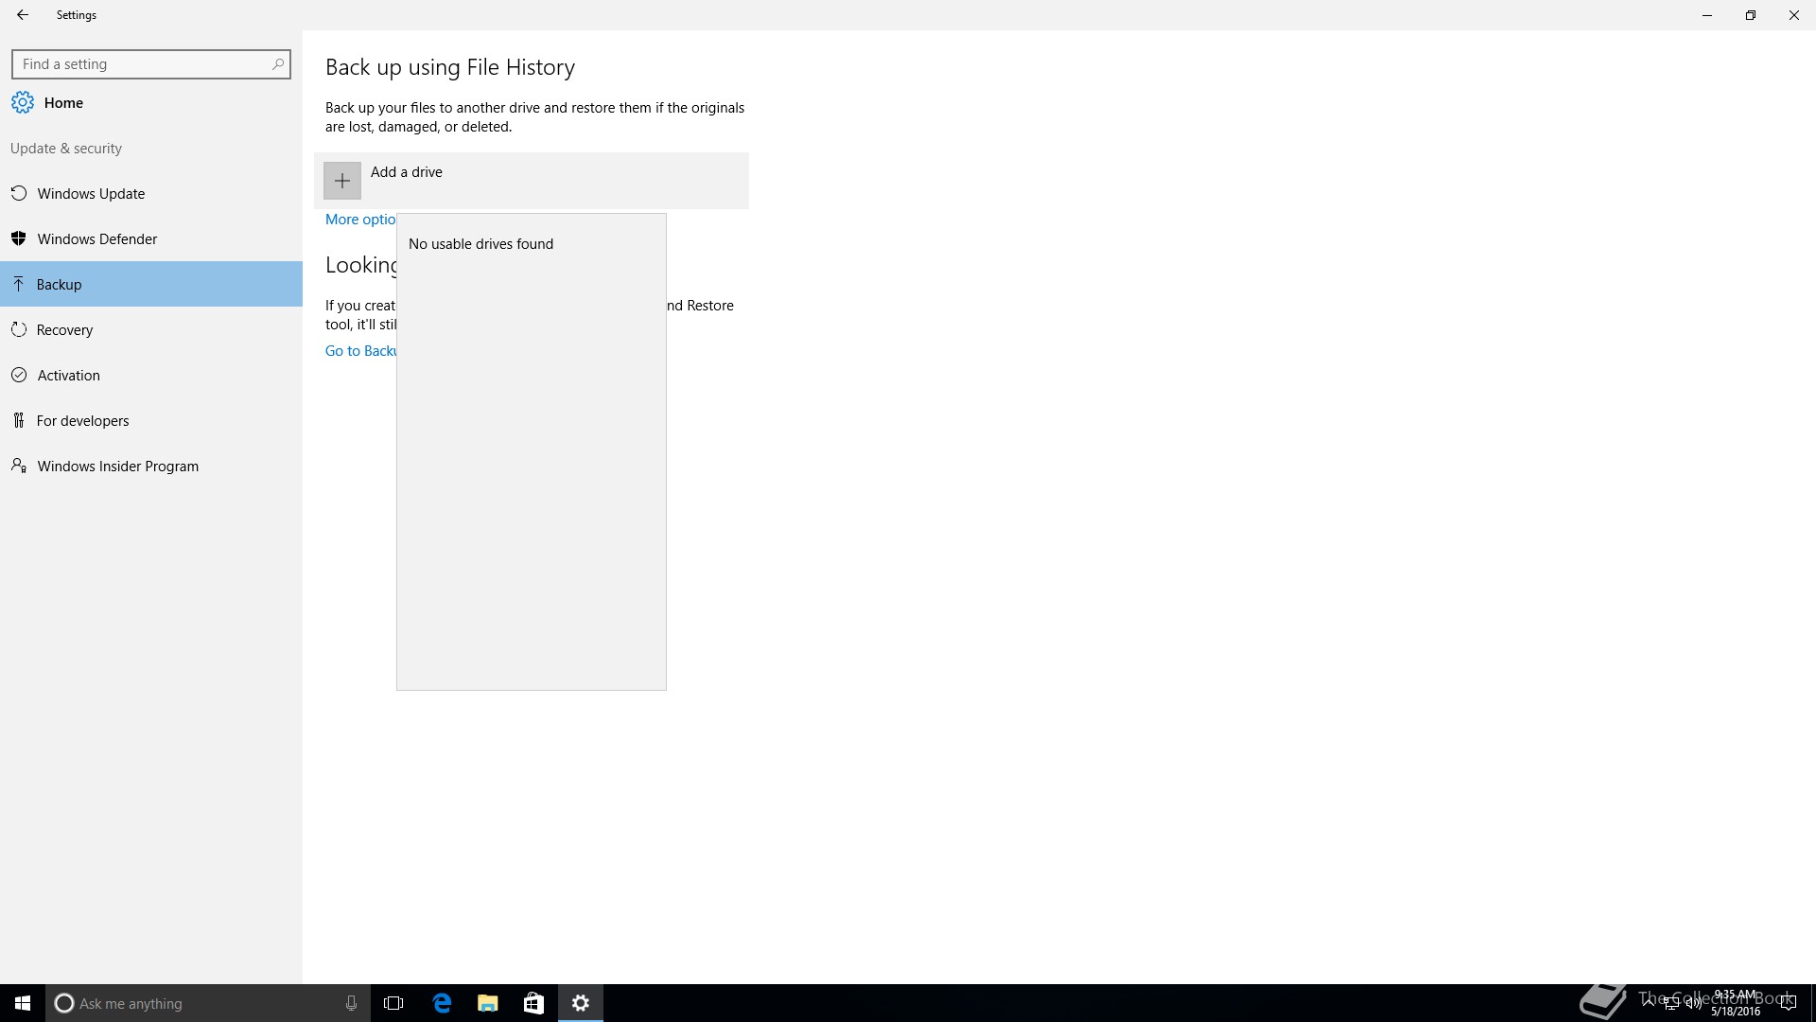
Task: Click the Home gear icon
Action: tap(23, 102)
